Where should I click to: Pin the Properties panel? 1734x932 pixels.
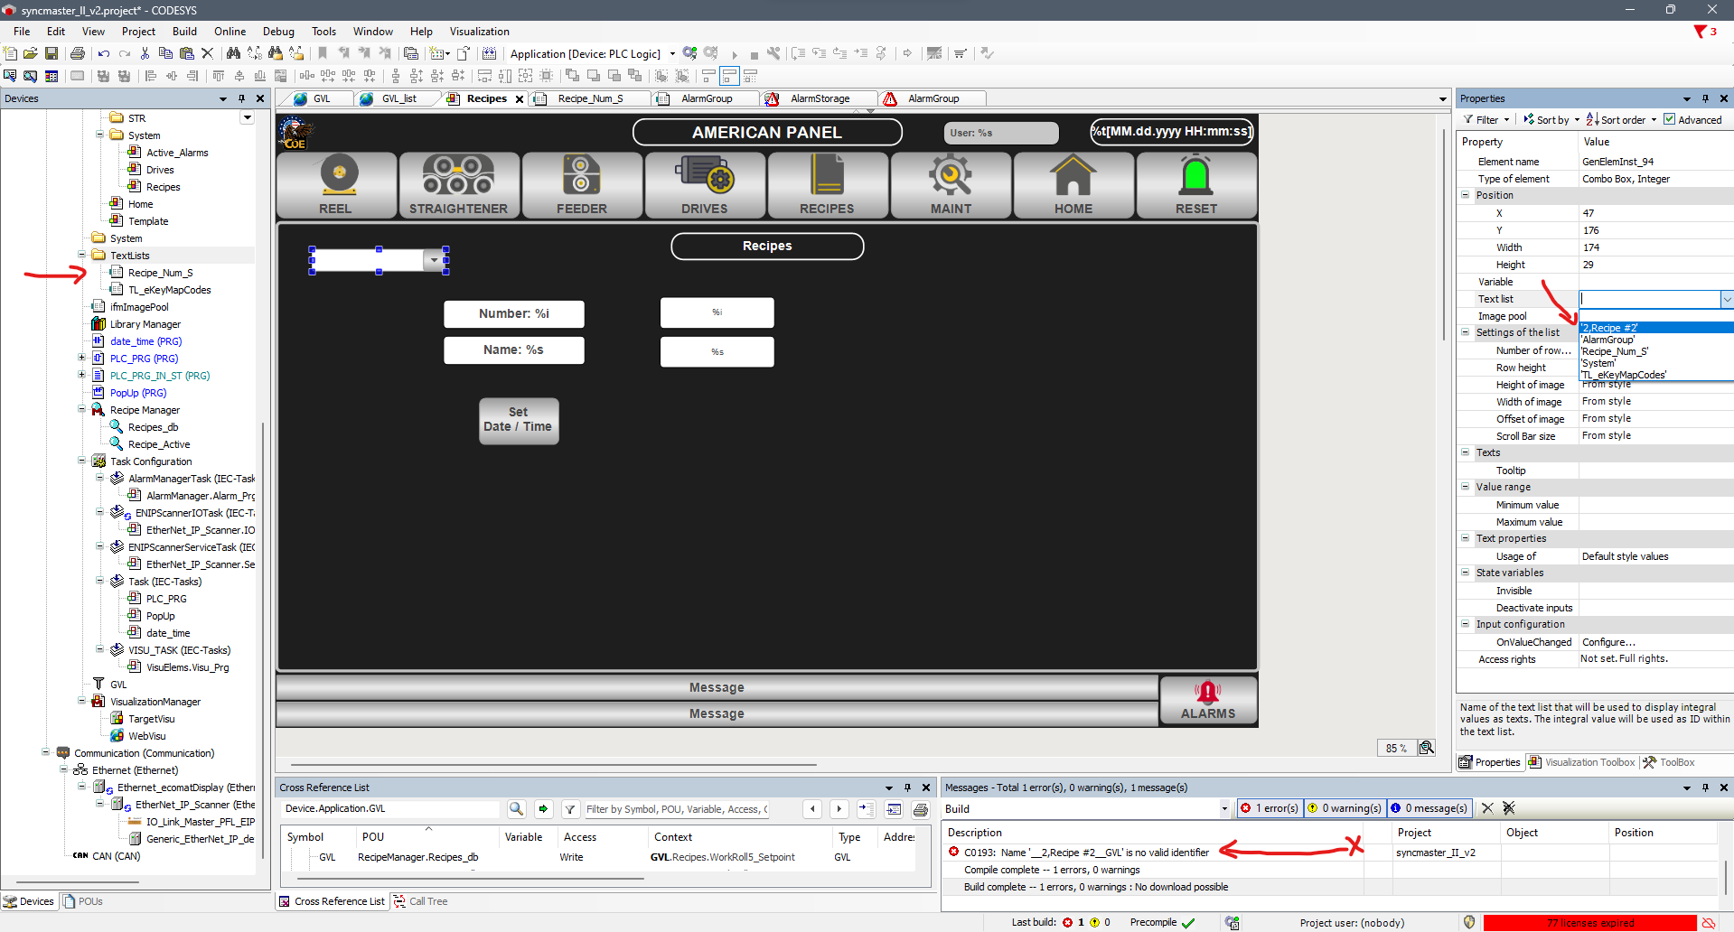[1705, 98]
